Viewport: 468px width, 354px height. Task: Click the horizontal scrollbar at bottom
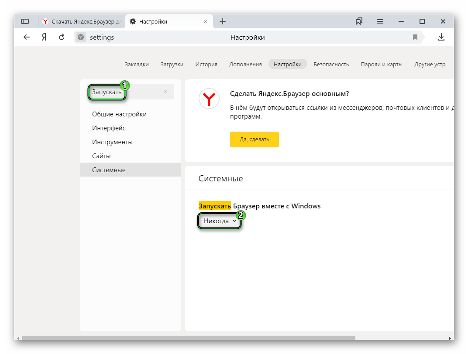point(188,338)
